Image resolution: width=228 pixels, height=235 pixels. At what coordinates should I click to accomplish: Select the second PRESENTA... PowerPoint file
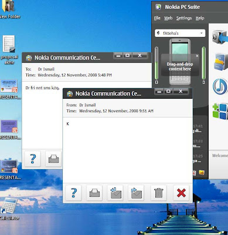point(9,130)
